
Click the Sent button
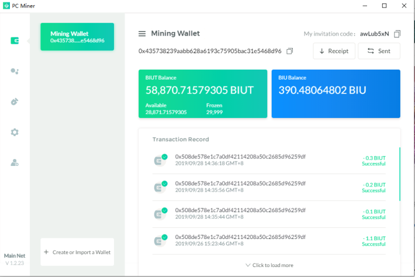tap(379, 51)
